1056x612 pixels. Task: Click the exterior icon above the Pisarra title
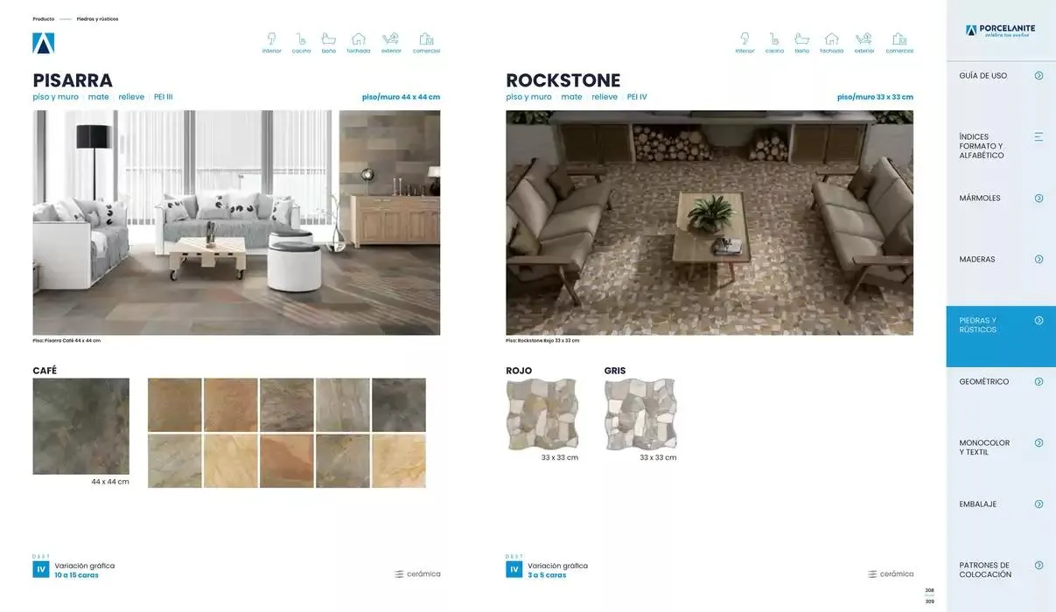tap(391, 39)
